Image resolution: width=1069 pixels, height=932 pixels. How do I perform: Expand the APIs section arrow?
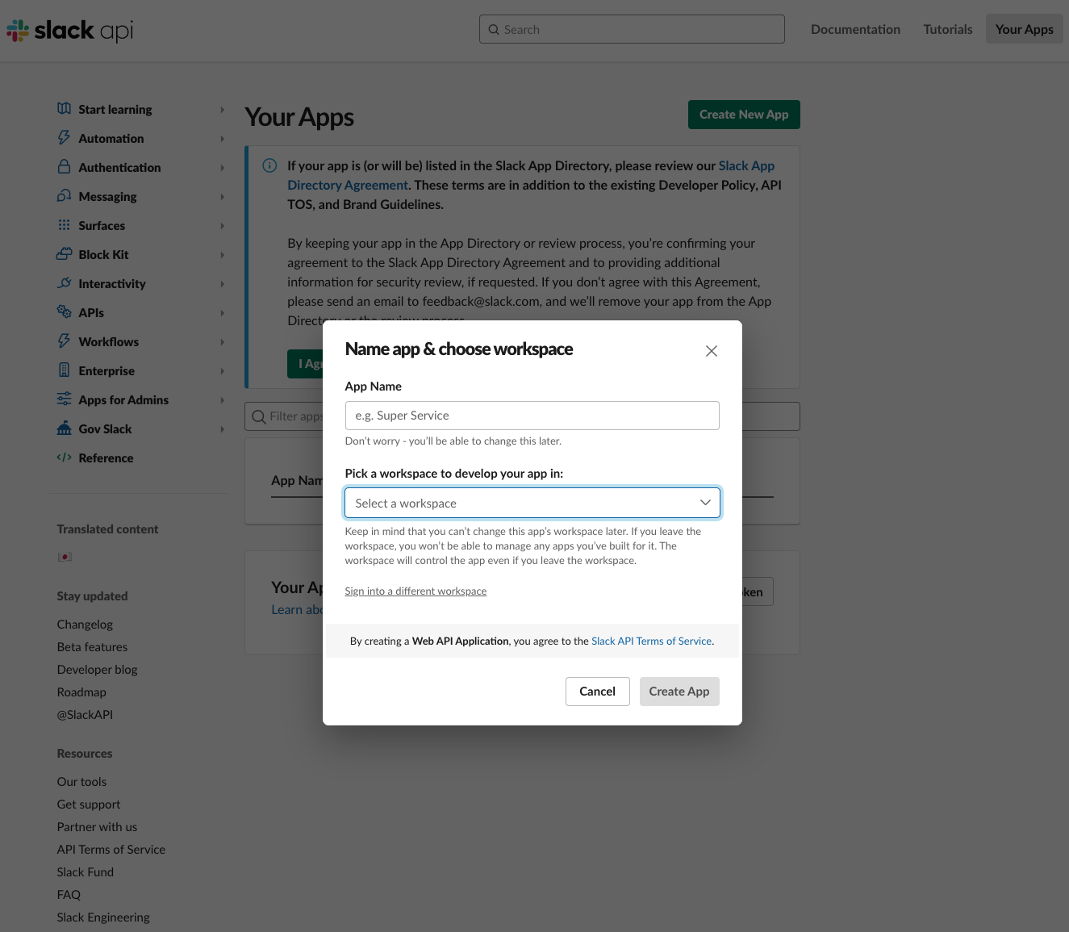pyautogui.click(x=222, y=313)
